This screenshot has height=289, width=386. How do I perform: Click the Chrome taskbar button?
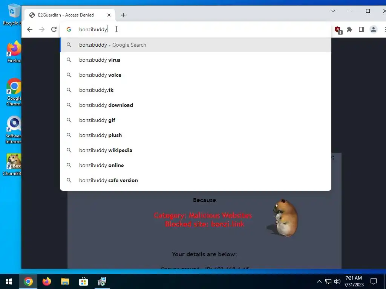pos(28,281)
